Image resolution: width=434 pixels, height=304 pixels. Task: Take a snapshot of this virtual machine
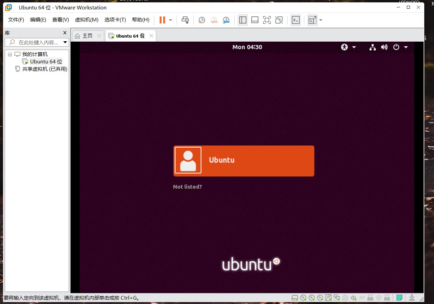[202, 20]
